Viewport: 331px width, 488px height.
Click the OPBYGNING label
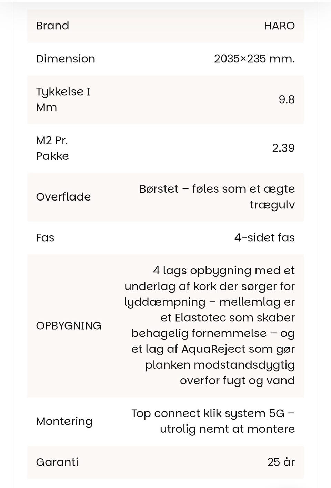coord(69,326)
